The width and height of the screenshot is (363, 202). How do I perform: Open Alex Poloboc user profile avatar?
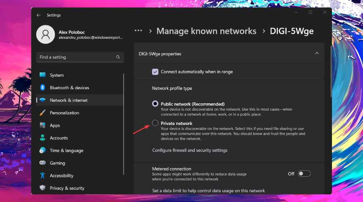click(x=45, y=34)
